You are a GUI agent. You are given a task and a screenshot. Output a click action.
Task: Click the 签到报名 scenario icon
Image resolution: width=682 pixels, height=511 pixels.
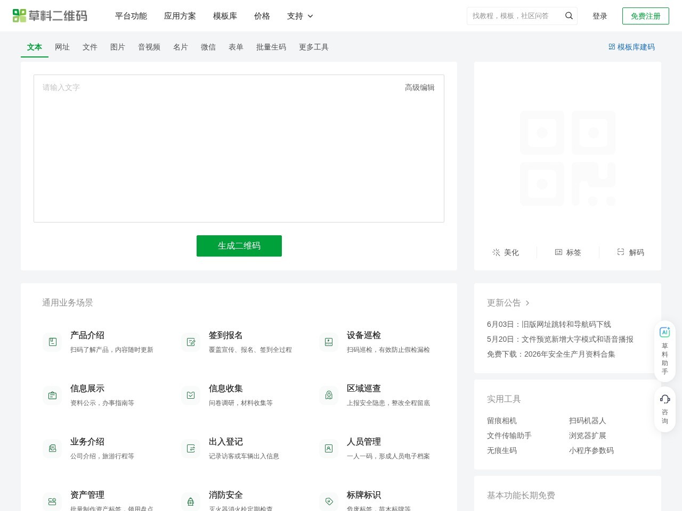191,342
